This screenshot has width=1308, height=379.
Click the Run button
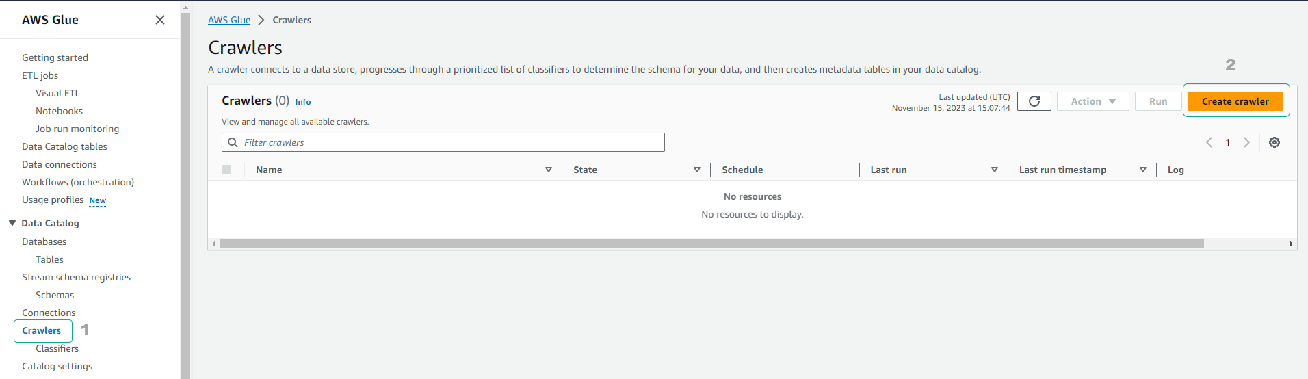1158,101
